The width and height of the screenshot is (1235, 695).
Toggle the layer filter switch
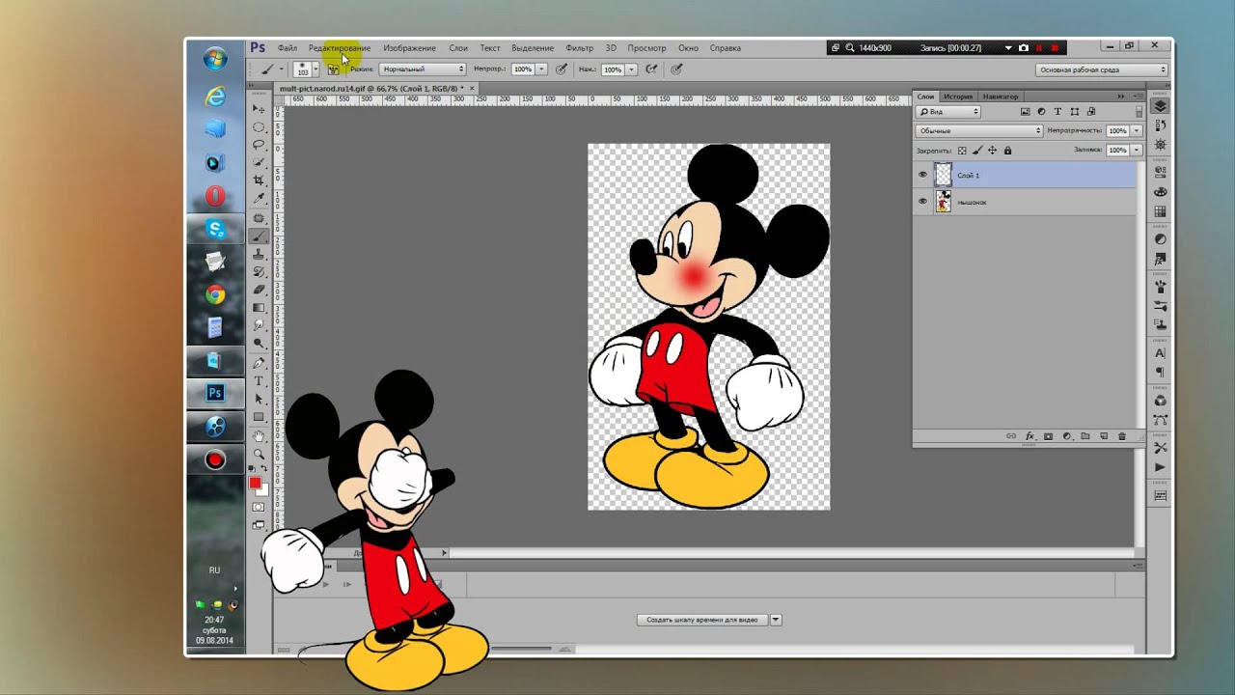pyautogui.click(x=1139, y=112)
